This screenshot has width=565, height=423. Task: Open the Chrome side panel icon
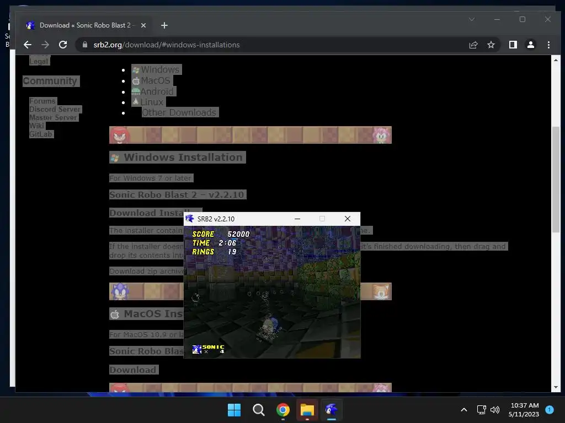513,45
